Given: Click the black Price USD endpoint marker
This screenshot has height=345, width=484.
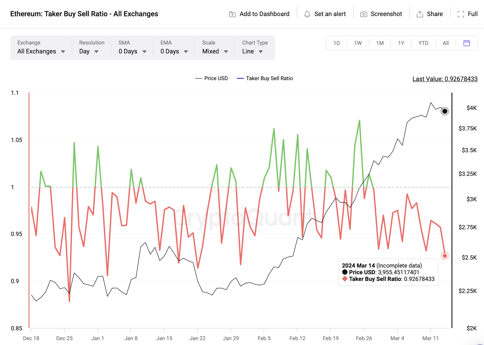Looking at the screenshot, I should [445, 111].
